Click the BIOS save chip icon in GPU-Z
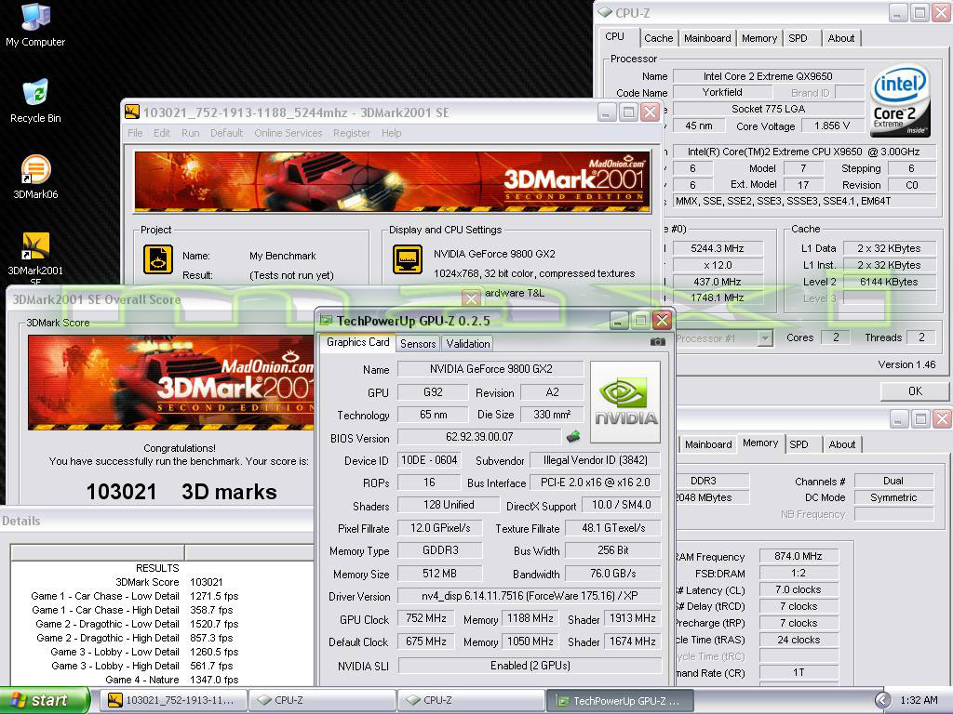953x714 pixels. [572, 436]
